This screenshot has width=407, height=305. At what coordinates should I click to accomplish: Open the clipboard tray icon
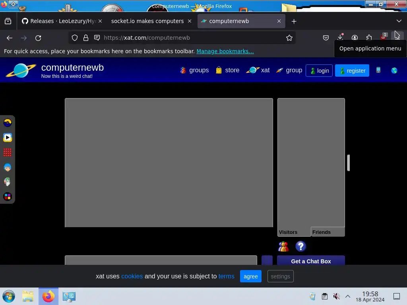coord(324,296)
